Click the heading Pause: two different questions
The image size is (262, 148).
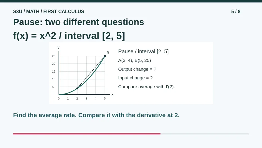79,22
